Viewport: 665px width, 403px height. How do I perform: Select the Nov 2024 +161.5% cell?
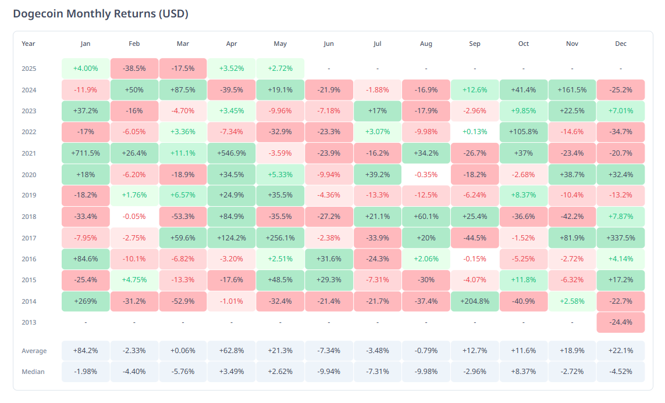point(572,90)
